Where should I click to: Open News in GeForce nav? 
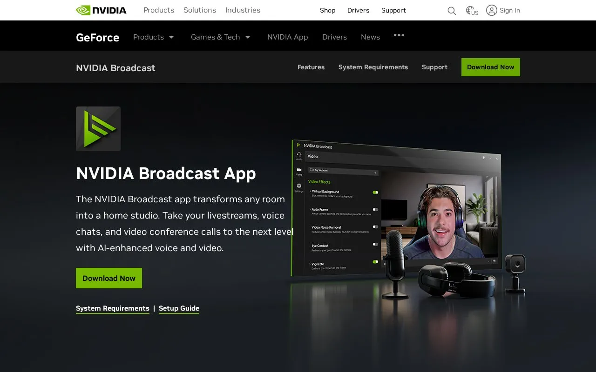pyautogui.click(x=370, y=37)
